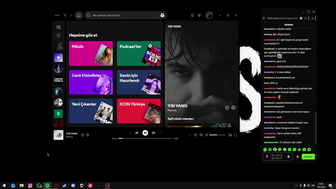Click plus circle in the player bar
336x189 pixels.
[87, 135]
